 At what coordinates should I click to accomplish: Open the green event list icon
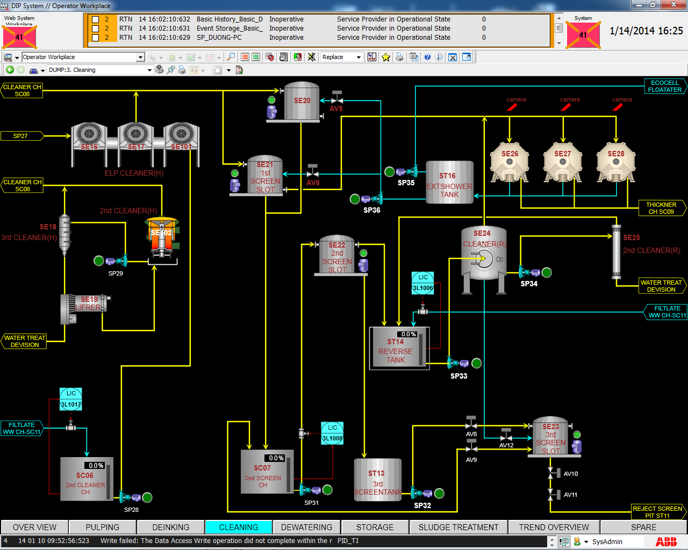point(256,57)
